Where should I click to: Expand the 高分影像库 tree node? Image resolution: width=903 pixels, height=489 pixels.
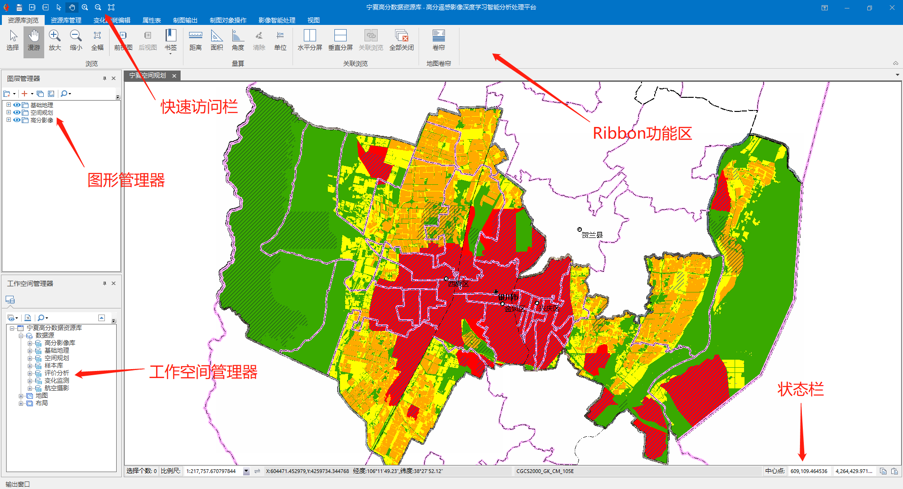30,343
